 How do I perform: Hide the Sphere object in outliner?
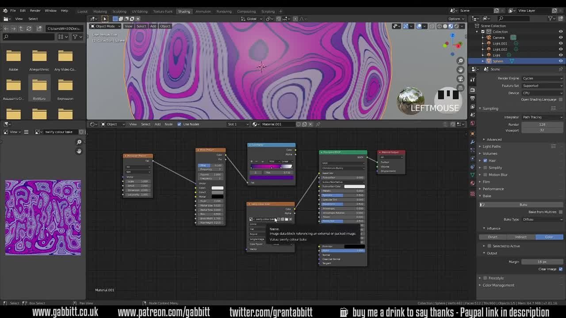tap(560, 61)
